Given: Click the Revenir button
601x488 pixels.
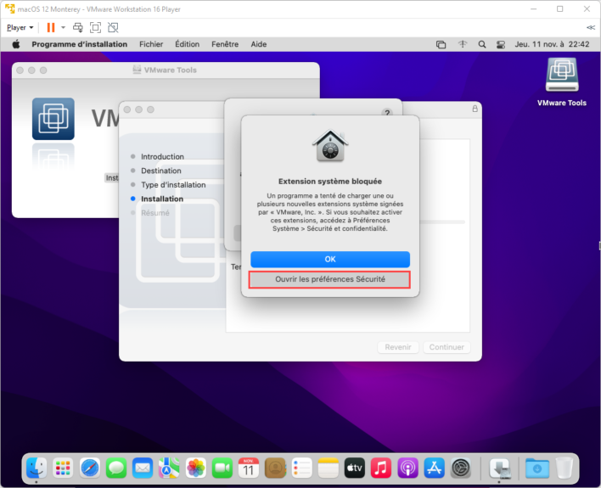Looking at the screenshot, I should [398, 347].
